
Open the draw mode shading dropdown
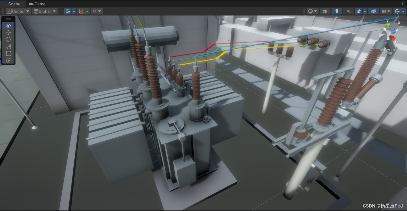313,11
